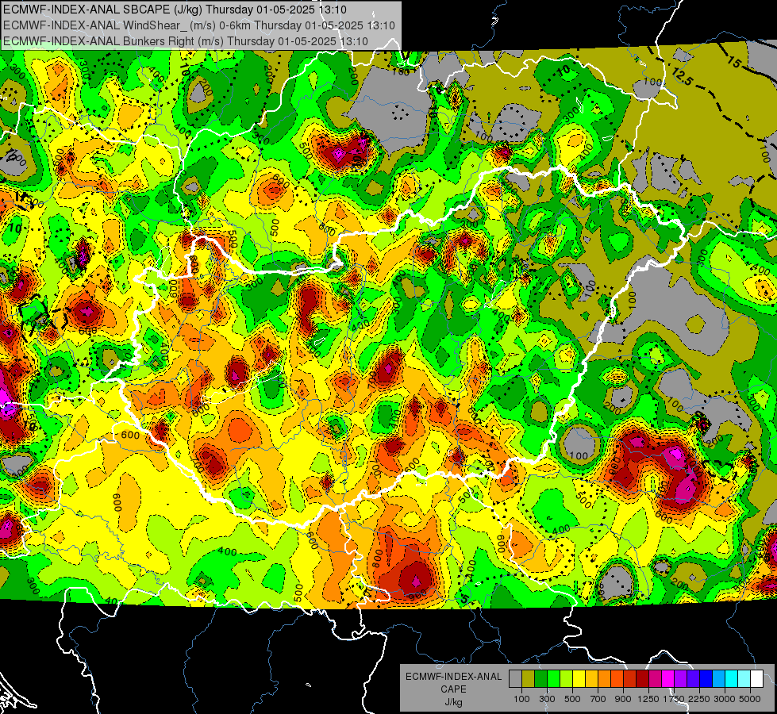Select the brick red swatch after 900
The image size is (777, 714).
(630, 678)
